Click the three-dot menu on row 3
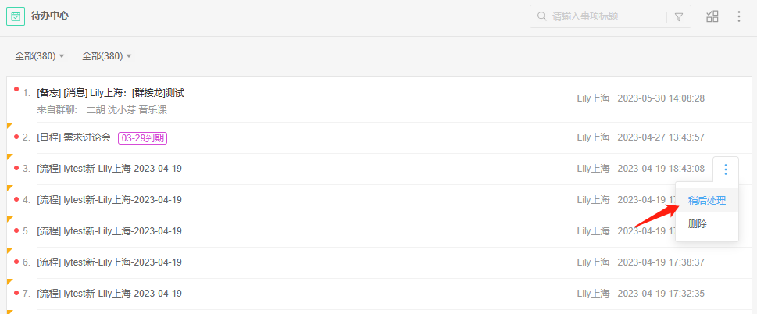This screenshot has height=314, width=757. 726,169
